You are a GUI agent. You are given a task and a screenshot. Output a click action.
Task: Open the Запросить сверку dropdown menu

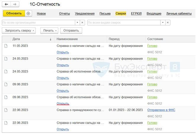[x=19, y=31]
